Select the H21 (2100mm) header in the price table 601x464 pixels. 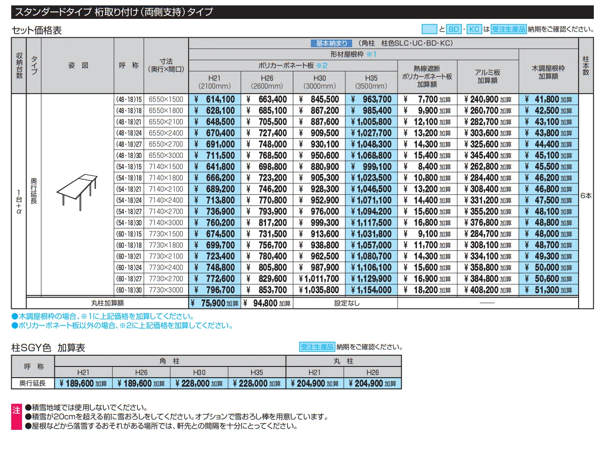(x=215, y=82)
